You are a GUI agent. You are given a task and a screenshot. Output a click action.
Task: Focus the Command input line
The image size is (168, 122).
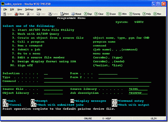tap(98, 81)
